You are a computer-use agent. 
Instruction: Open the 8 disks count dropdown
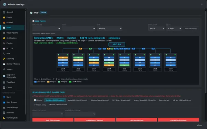coord(174,29)
